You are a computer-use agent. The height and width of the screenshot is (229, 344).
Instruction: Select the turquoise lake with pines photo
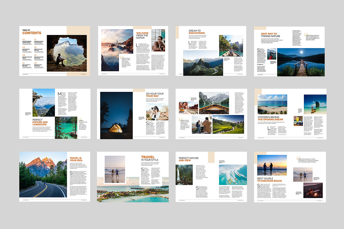coord(66,128)
